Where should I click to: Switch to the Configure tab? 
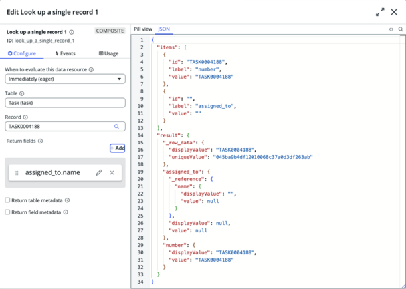(x=22, y=53)
